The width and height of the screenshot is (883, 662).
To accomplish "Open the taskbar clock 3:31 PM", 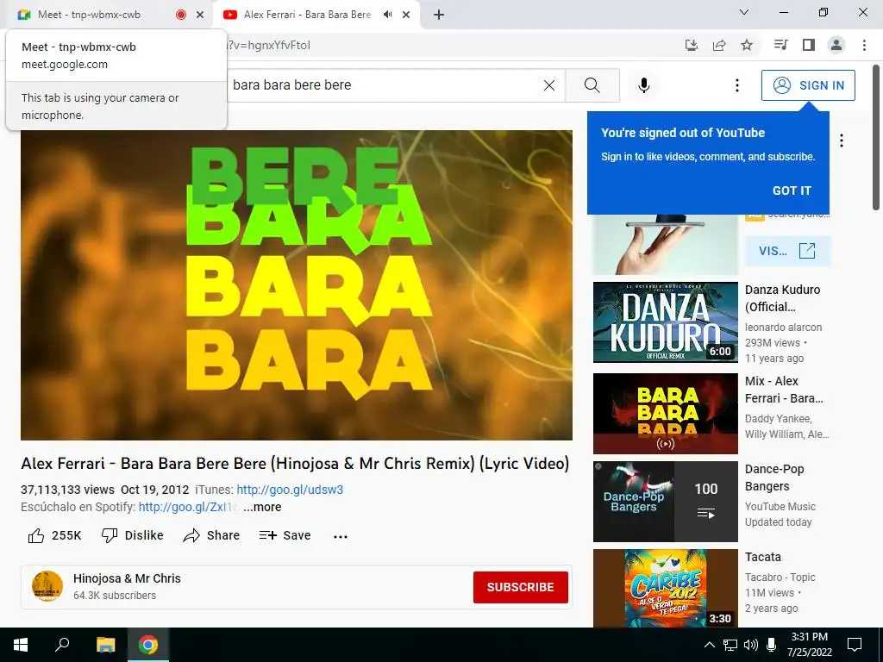I will pos(809,645).
